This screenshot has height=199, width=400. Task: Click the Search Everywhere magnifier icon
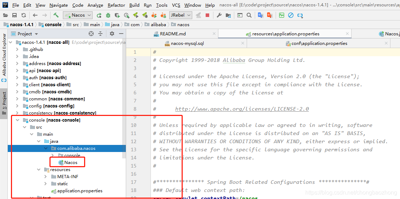click(249, 15)
